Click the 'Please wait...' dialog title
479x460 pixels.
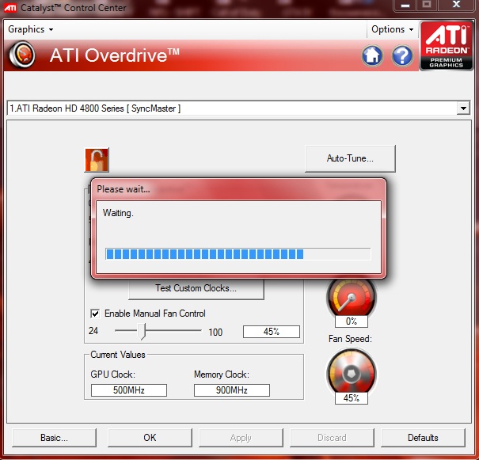[124, 189]
